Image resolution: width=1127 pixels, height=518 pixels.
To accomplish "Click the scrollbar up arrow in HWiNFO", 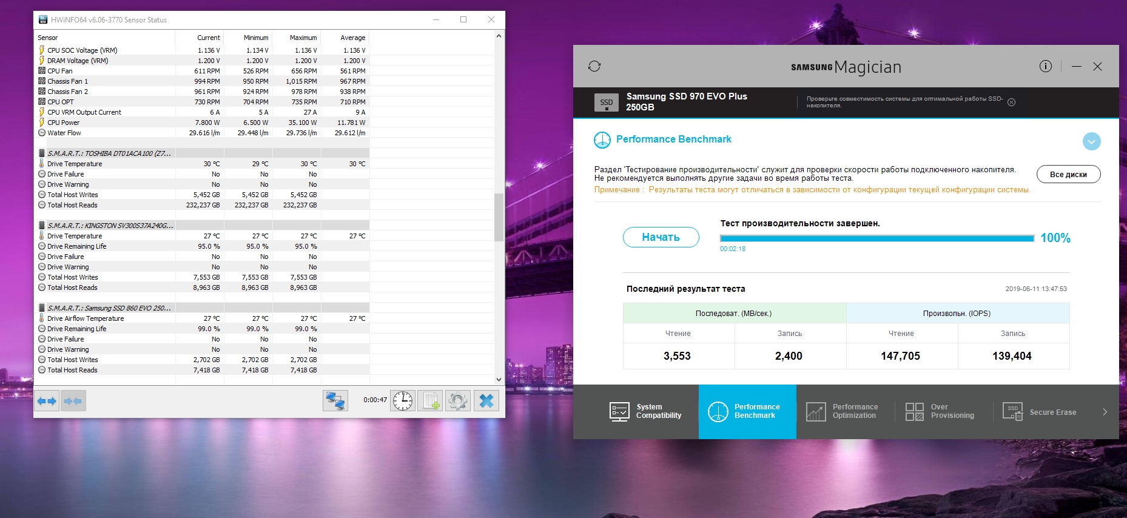I will (x=499, y=36).
